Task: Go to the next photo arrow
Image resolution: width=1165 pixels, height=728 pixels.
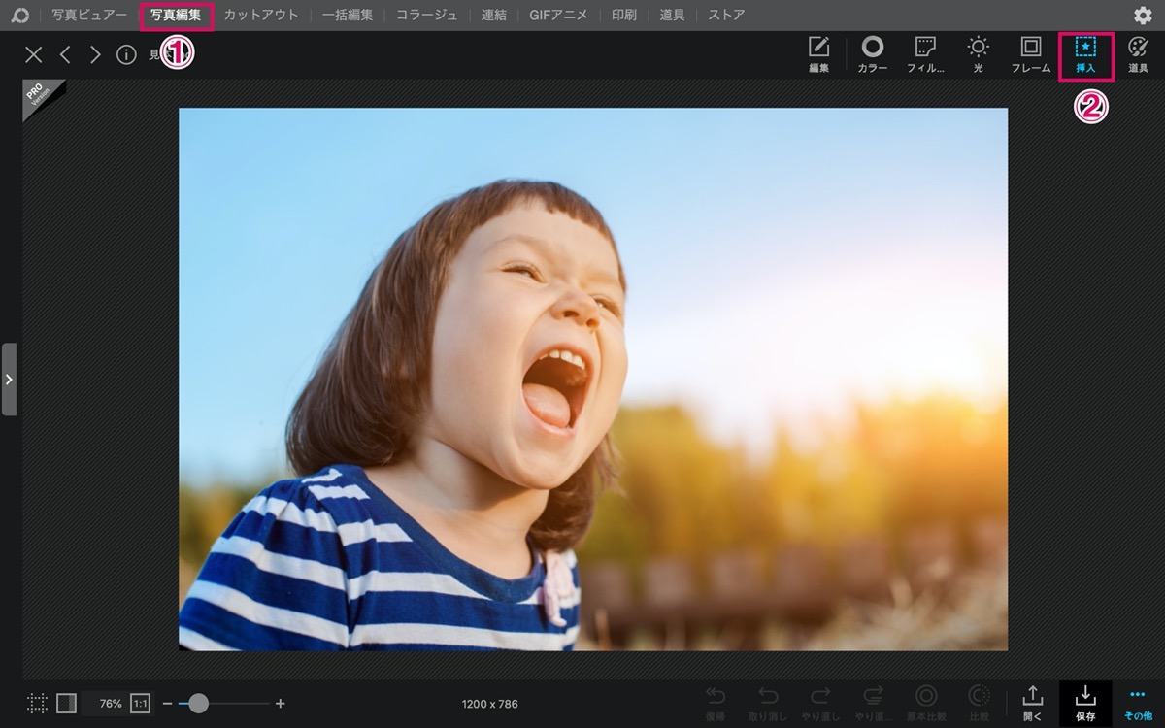Action: pyautogui.click(x=95, y=54)
